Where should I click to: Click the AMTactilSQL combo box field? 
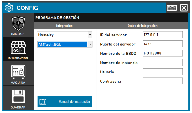pyautogui.click(x=65, y=44)
